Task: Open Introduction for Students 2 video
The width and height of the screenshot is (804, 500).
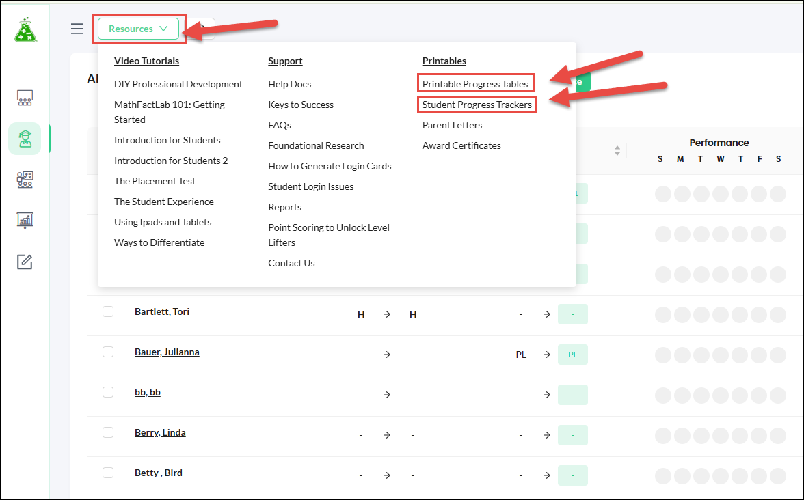Action: coord(171,161)
